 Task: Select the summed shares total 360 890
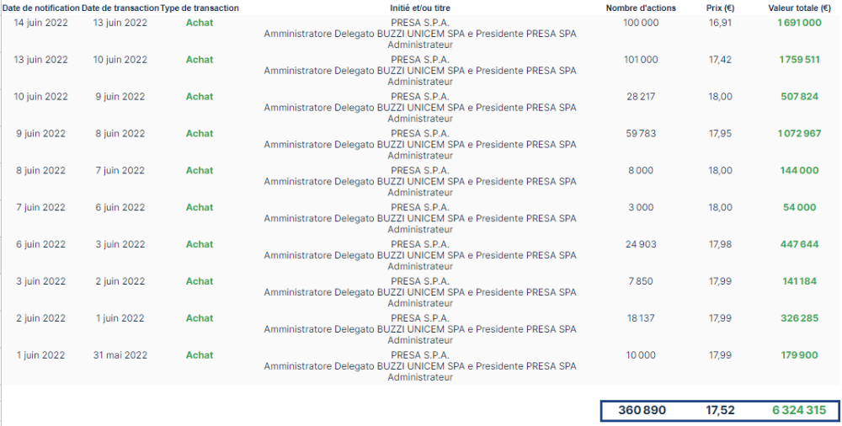[642, 411]
